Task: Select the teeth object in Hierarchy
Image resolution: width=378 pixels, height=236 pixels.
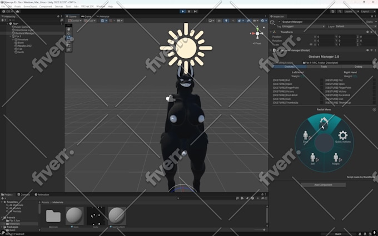Action: [21, 52]
